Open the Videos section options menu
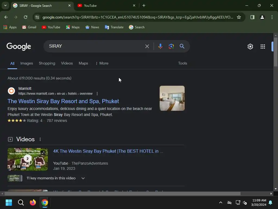Image resolution: width=278 pixels, height=209 pixels. (40, 139)
